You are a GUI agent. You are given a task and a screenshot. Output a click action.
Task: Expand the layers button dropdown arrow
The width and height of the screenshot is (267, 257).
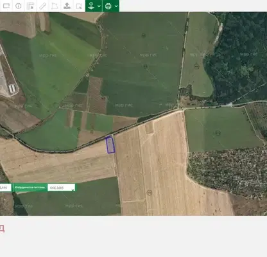point(99,6)
